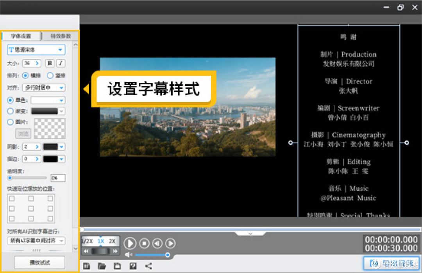Check the top-center position box
The image size is (422, 273).
coord(31,198)
